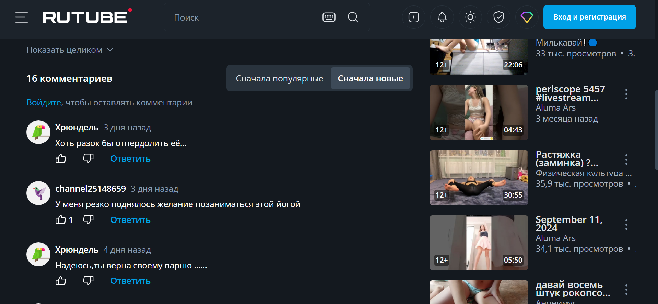Open the periscope 5457 #livestream title

tap(570, 93)
